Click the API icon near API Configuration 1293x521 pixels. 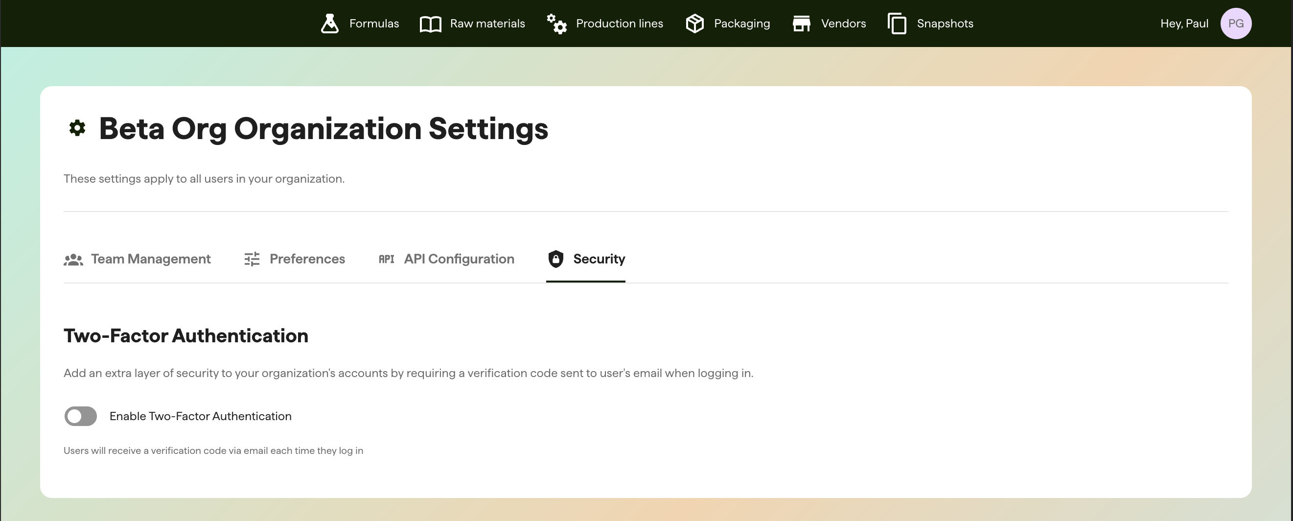(386, 259)
